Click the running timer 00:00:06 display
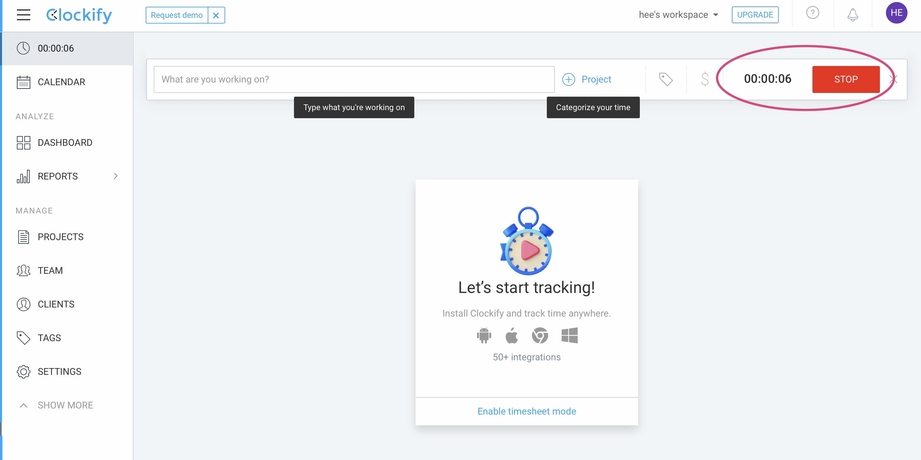 (767, 79)
